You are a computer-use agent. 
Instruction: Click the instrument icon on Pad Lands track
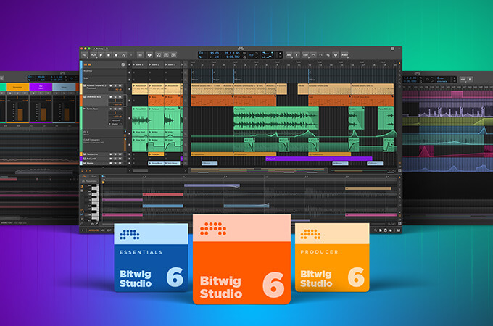coord(85,159)
